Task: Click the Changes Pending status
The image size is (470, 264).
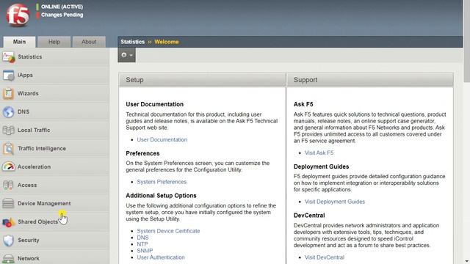Action: [62, 15]
